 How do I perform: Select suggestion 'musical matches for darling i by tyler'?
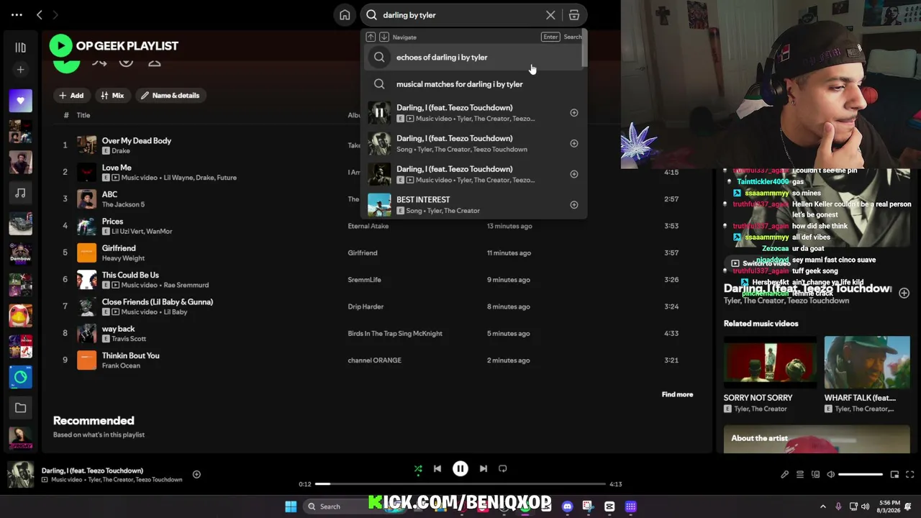[x=473, y=84]
